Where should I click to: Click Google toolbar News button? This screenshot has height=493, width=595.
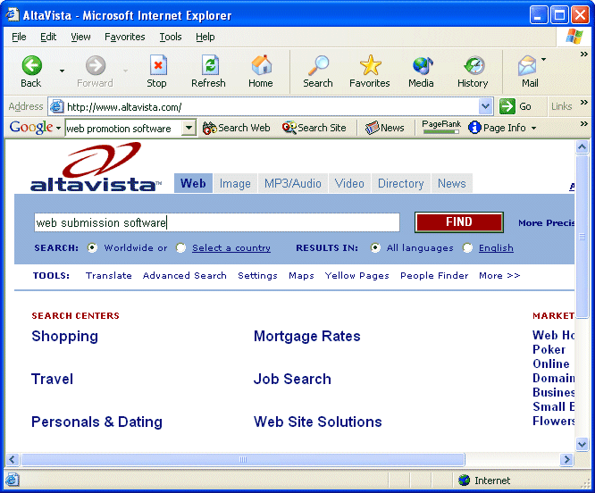point(385,128)
